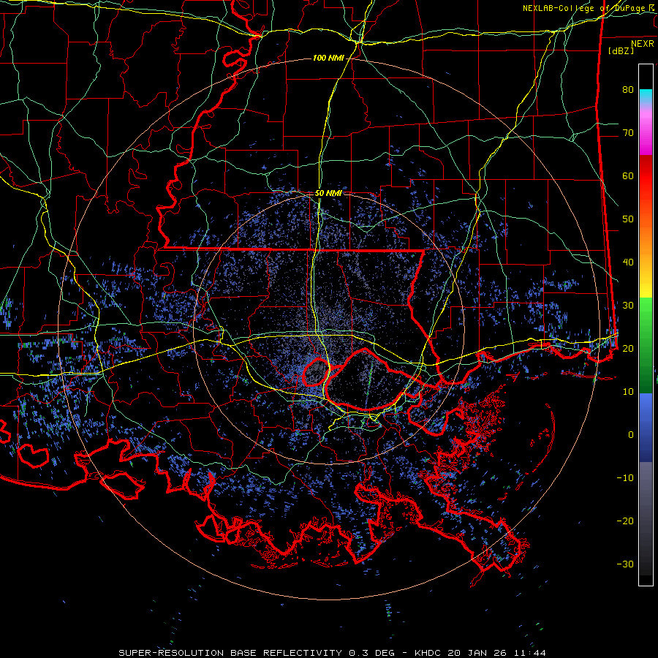
Task: Click the 80 value on the dBZ scale
Action: tap(628, 90)
